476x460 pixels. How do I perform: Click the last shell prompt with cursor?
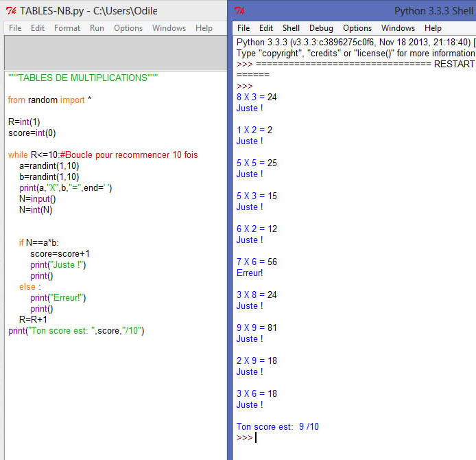pyautogui.click(x=246, y=437)
